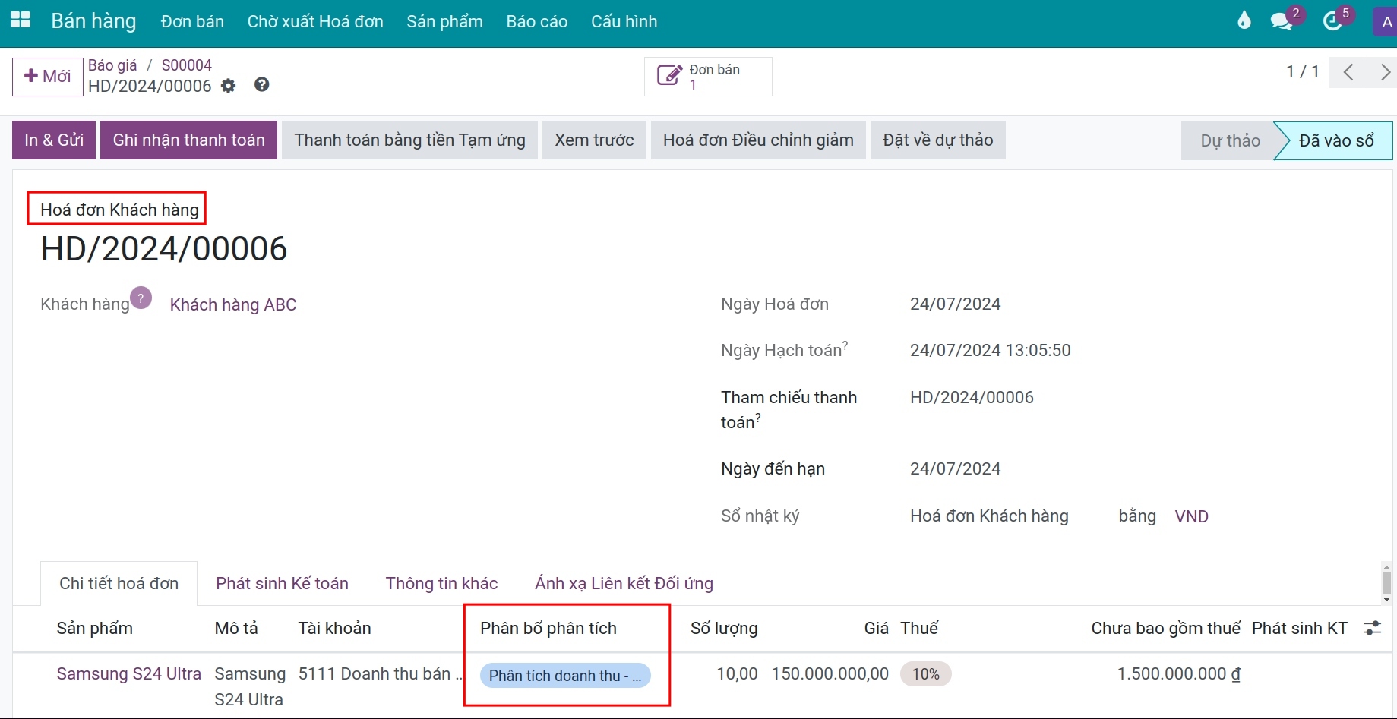The width and height of the screenshot is (1397, 719).
Task: Open the S00004 breadcrumb link
Action: coord(187,65)
